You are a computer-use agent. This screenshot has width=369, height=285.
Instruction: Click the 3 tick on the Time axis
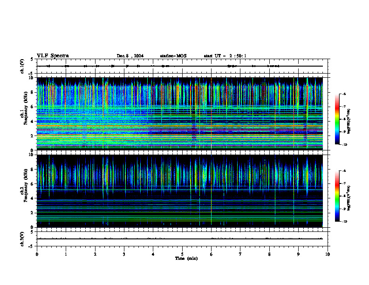(124, 254)
